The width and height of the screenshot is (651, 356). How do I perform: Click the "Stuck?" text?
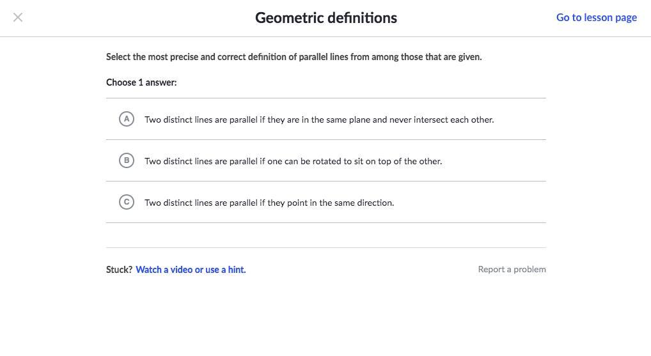pyautogui.click(x=119, y=270)
